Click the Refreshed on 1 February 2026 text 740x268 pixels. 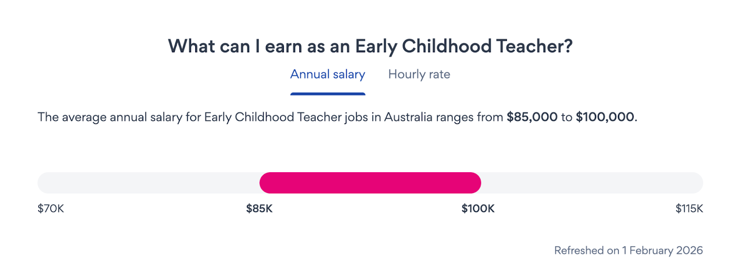628,250
